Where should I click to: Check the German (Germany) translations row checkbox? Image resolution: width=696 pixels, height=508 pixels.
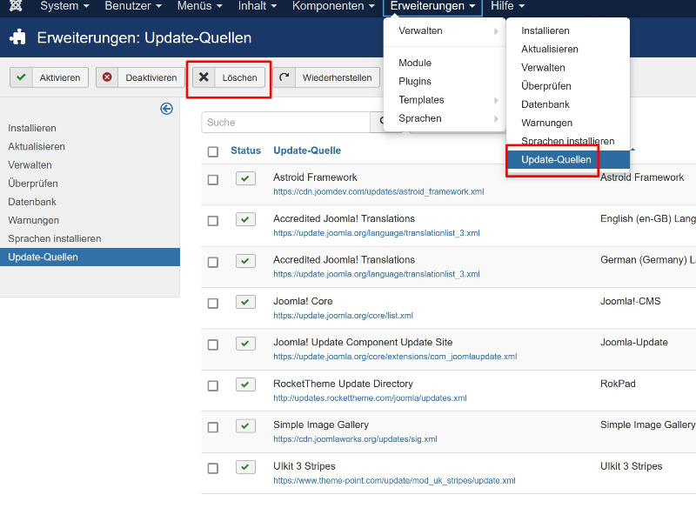point(213,262)
